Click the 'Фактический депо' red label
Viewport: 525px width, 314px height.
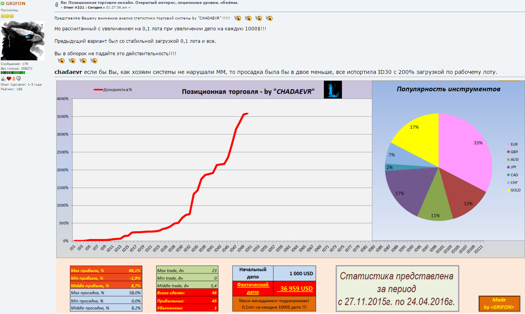tap(253, 289)
